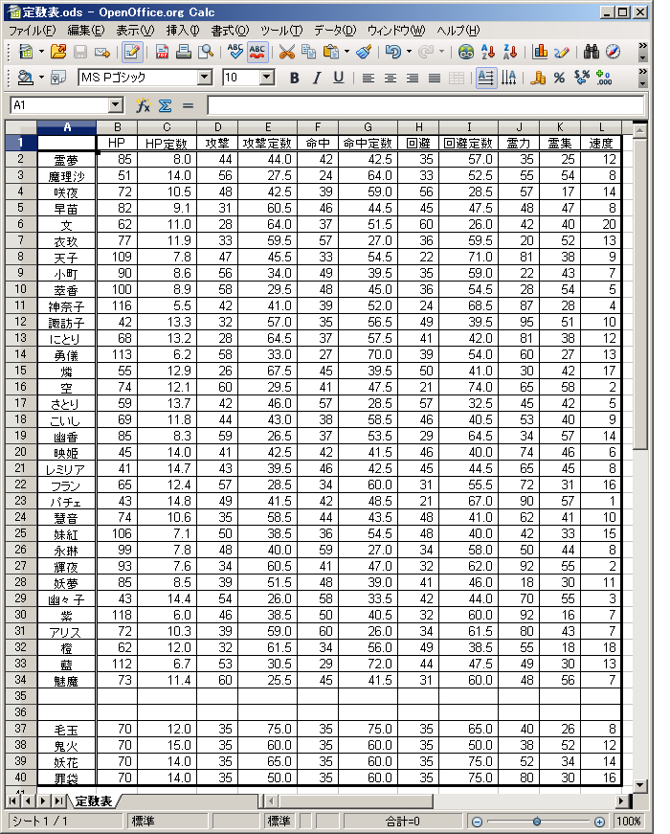Toggle Italic formatting
670x834 pixels.
pos(316,78)
